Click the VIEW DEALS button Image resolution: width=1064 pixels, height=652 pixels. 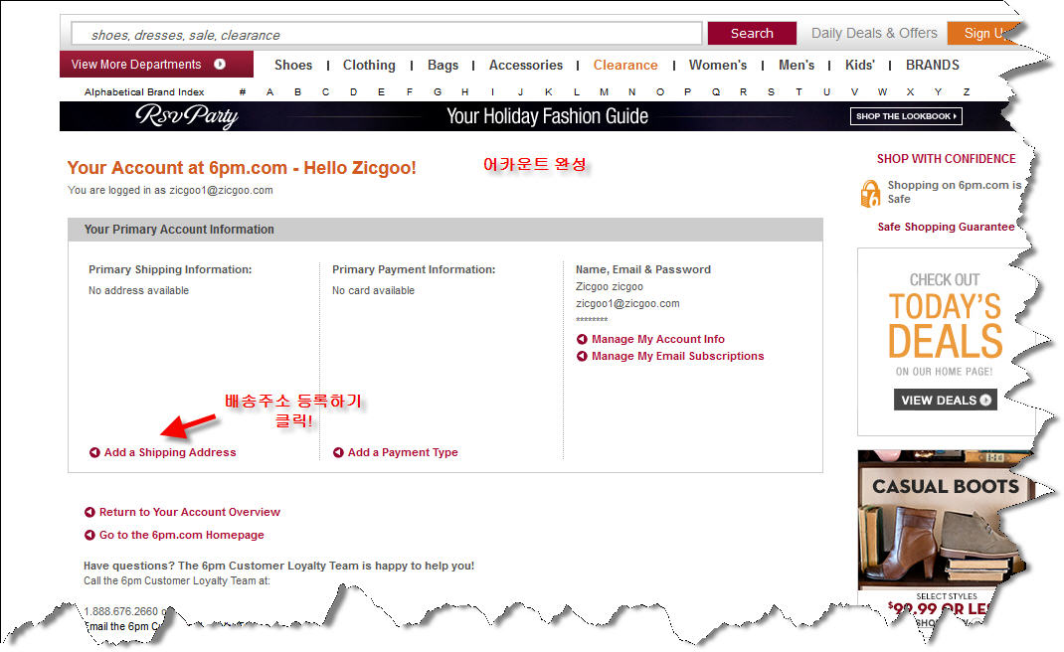pos(945,401)
